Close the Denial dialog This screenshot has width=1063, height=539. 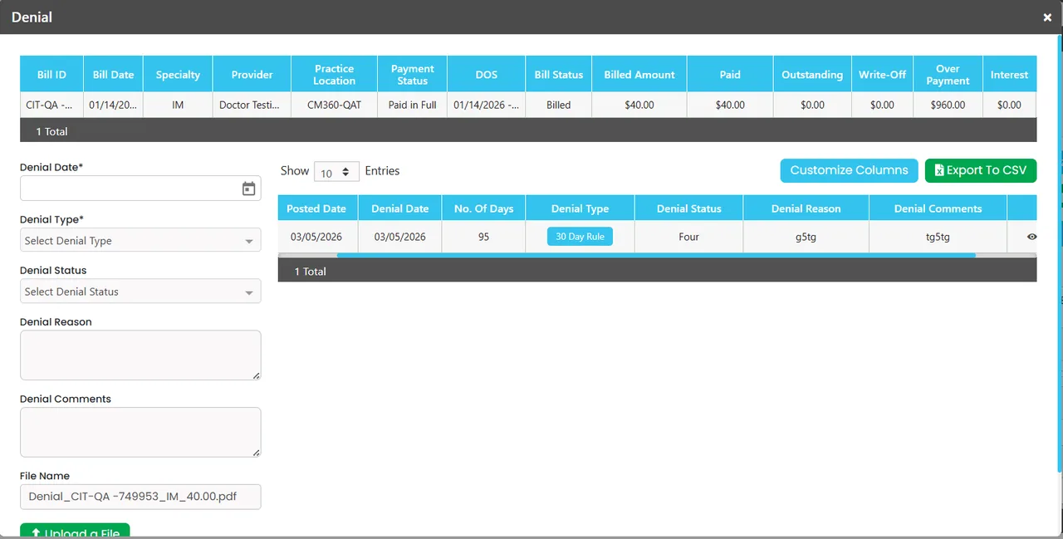click(1047, 17)
